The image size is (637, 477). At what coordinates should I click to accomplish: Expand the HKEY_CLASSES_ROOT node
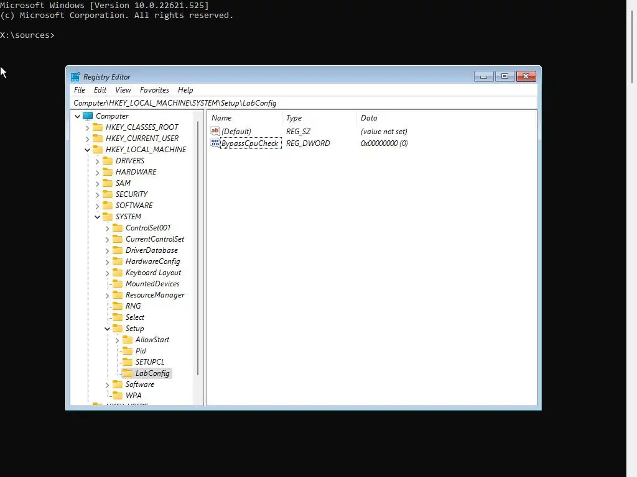[x=87, y=128]
